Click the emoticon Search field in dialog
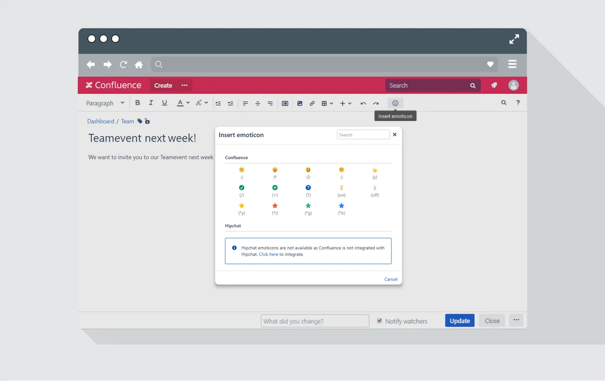Image resolution: width=605 pixels, height=381 pixels. pyautogui.click(x=363, y=135)
